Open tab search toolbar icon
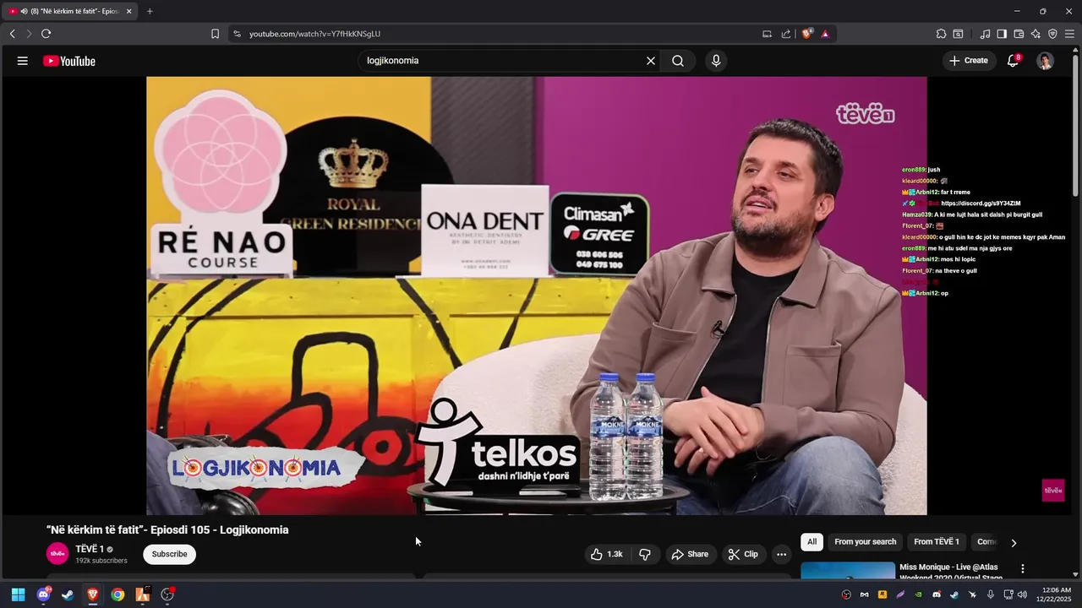 (958, 34)
